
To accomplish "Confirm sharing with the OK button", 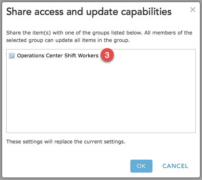I will (141, 166).
